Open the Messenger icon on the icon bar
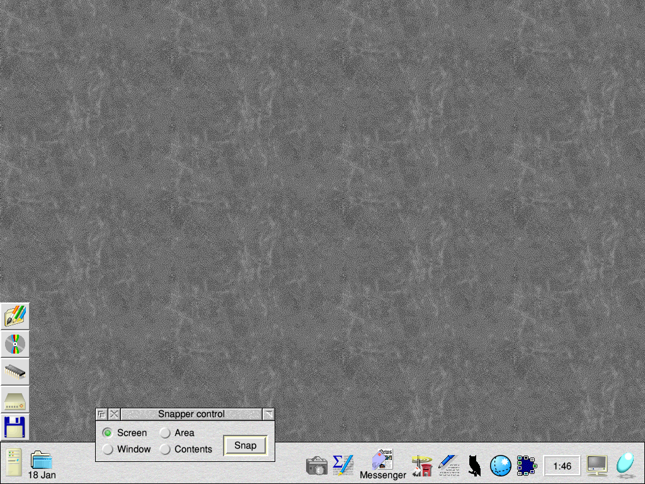The width and height of the screenshot is (645, 484). (382, 464)
